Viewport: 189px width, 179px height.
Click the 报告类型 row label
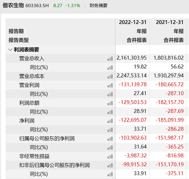point(19,40)
